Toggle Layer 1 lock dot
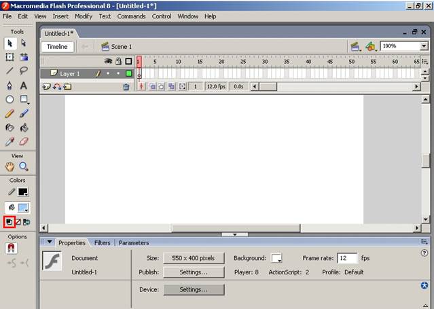The width and height of the screenshot is (434, 309). pos(118,73)
